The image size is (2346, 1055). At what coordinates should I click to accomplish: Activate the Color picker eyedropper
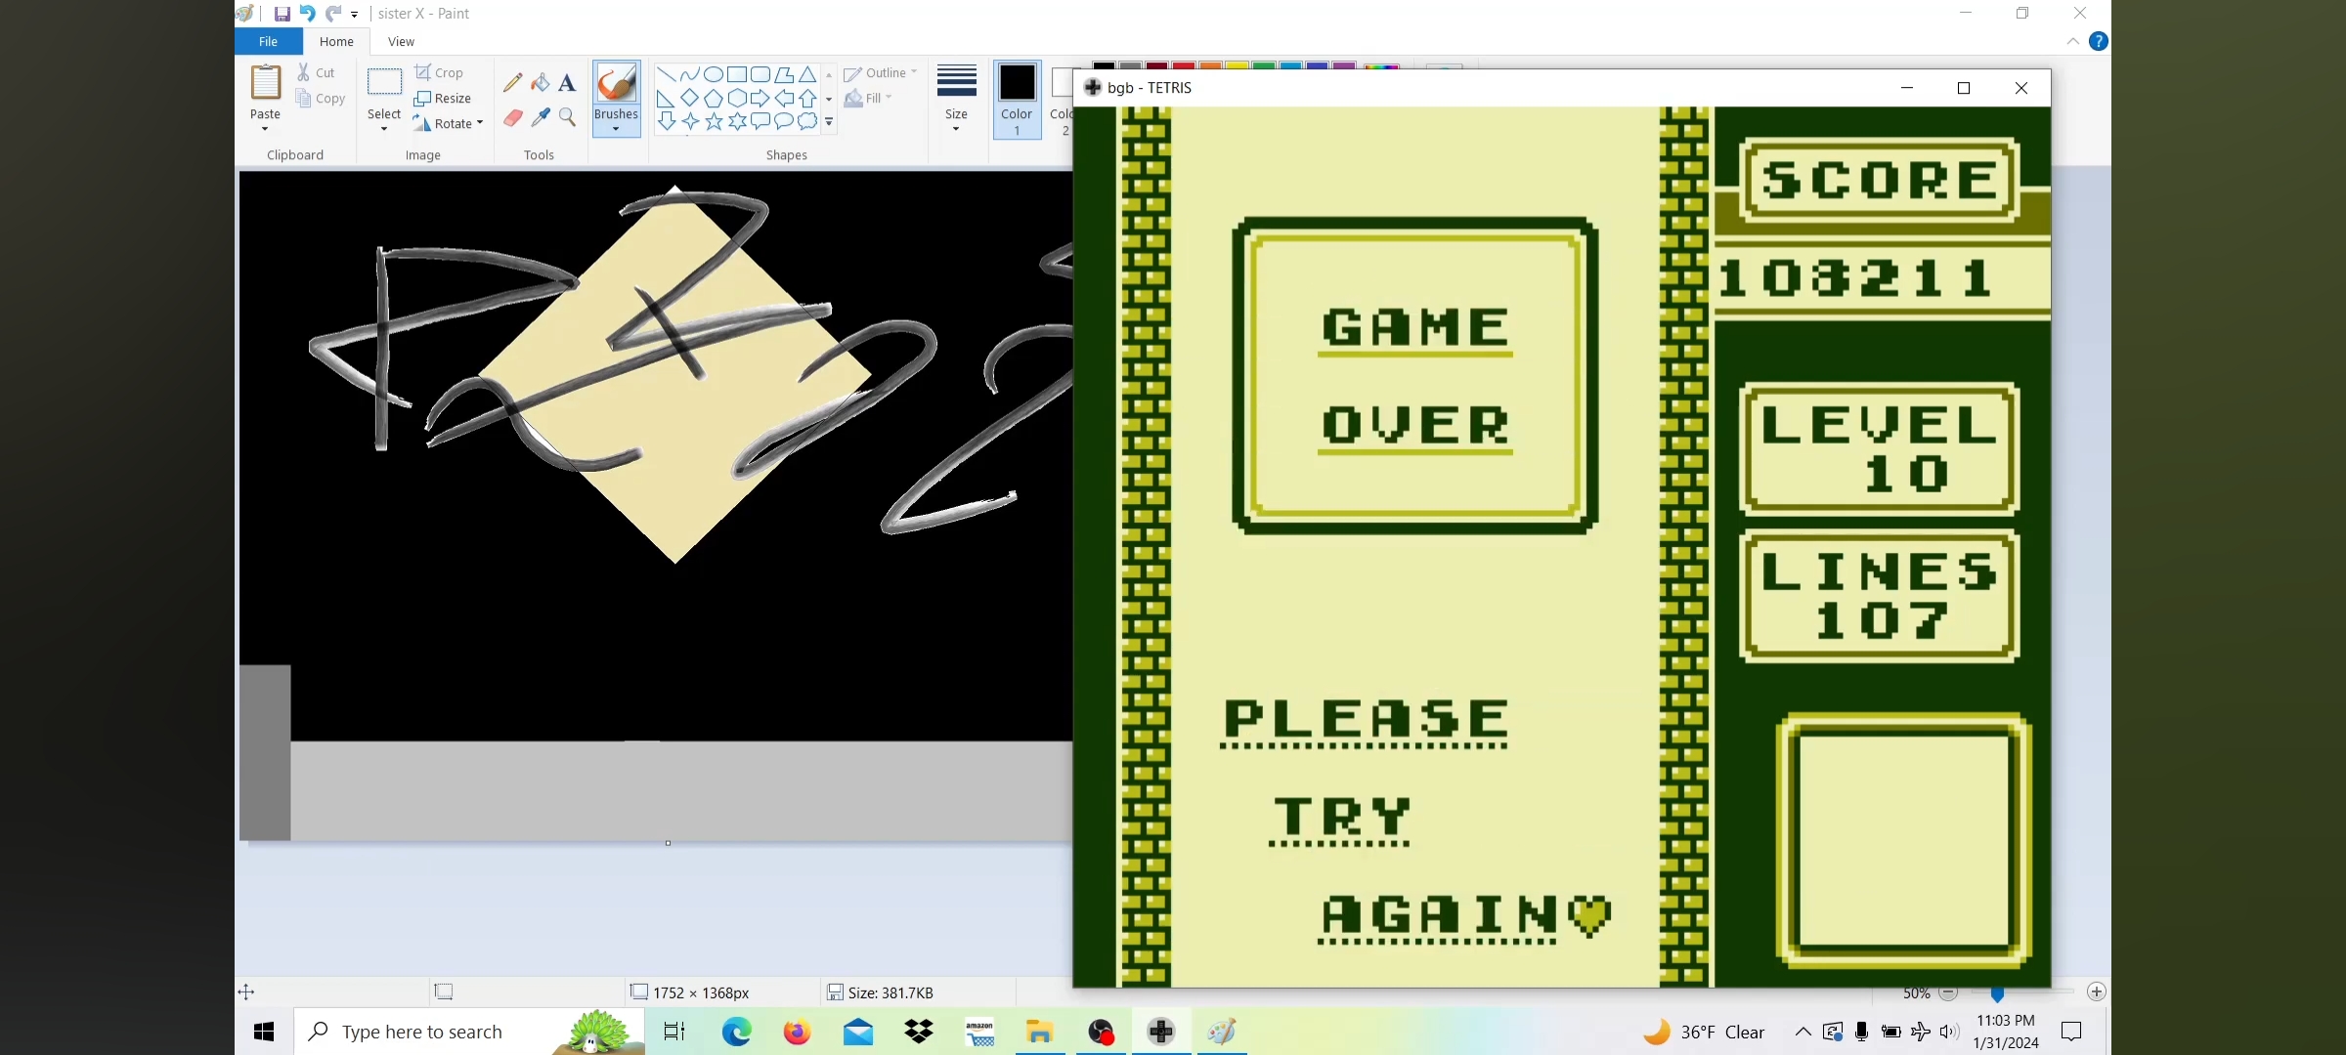tap(541, 118)
